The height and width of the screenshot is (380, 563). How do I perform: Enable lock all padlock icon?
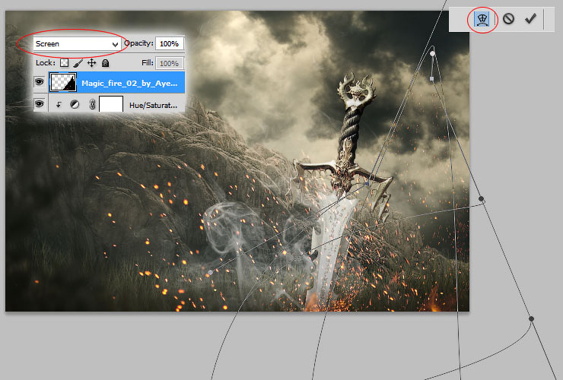tap(105, 63)
